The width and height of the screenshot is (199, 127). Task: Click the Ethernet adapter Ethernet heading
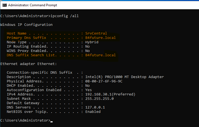[x=28, y=64]
